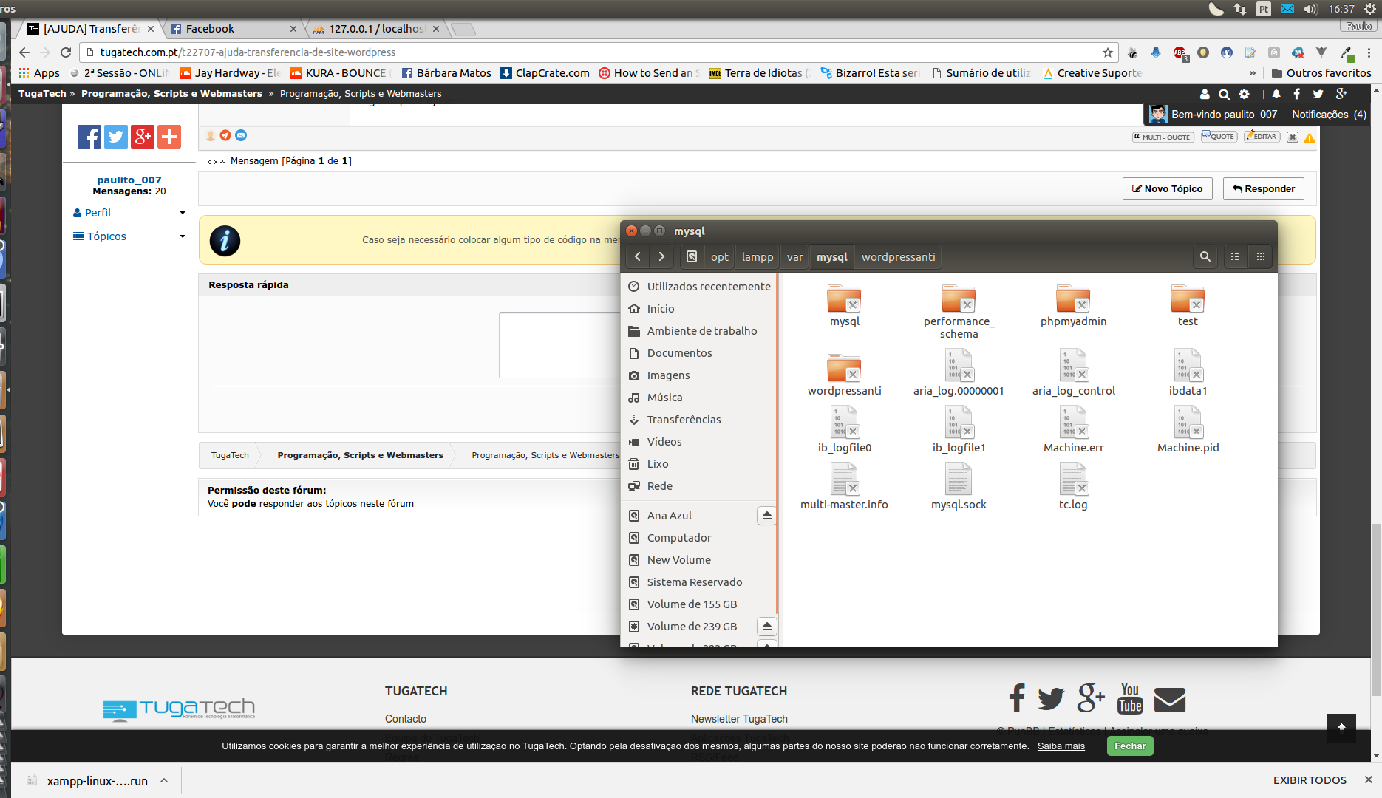Click the Responder button

1263,189
